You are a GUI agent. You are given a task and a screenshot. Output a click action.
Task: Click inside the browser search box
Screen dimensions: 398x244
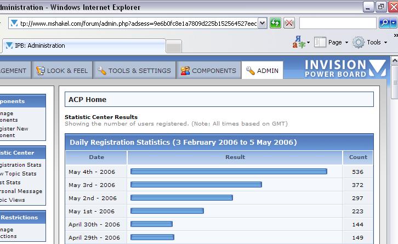pos(337,23)
